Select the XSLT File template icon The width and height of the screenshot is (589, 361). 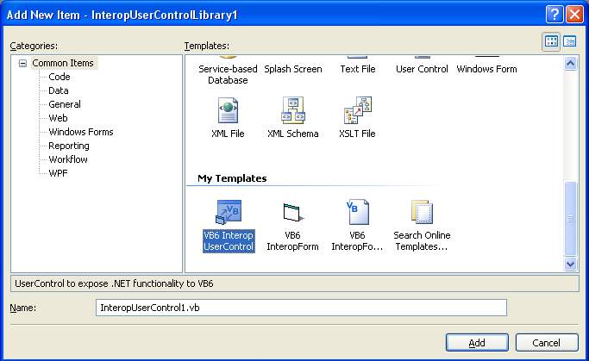(x=358, y=110)
